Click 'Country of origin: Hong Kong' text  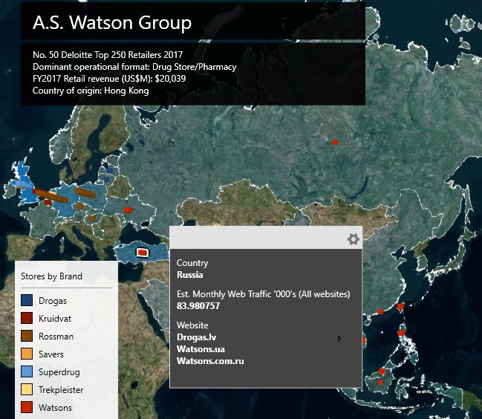click(x=91, y=91)
